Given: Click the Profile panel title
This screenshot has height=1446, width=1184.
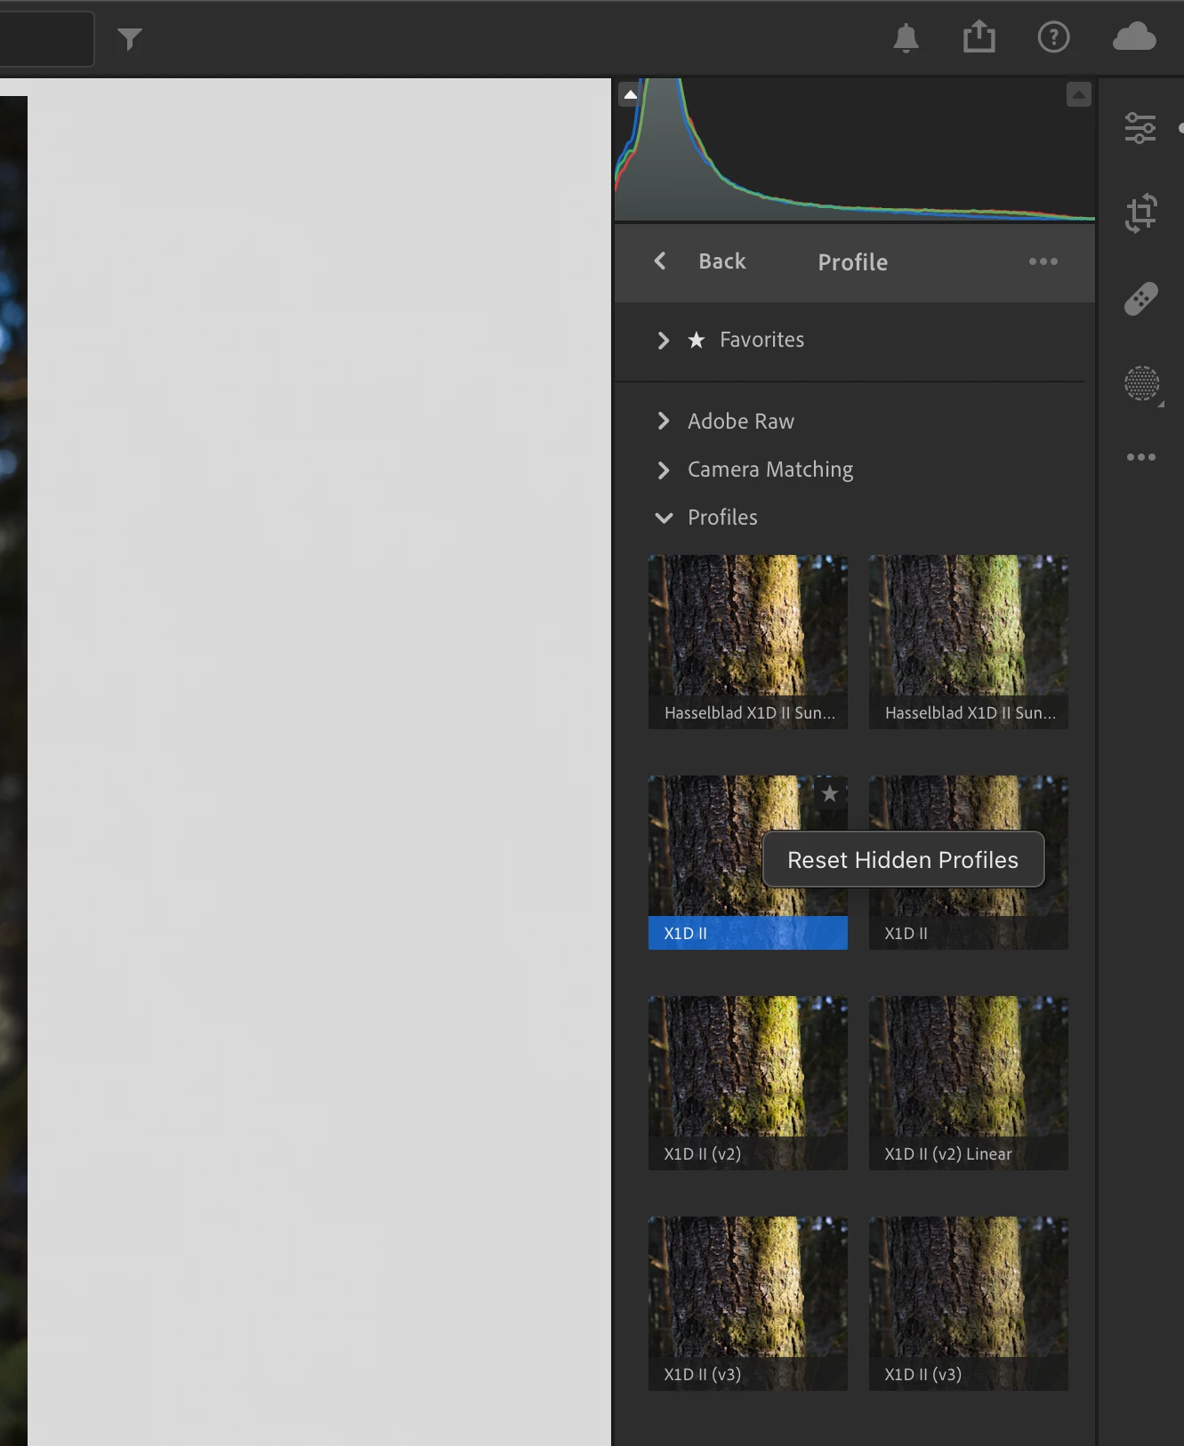Looking at the screenshot, I should 852,262.
